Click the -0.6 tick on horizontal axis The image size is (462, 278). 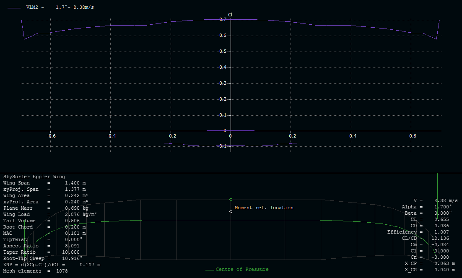[x=50, y=136]
